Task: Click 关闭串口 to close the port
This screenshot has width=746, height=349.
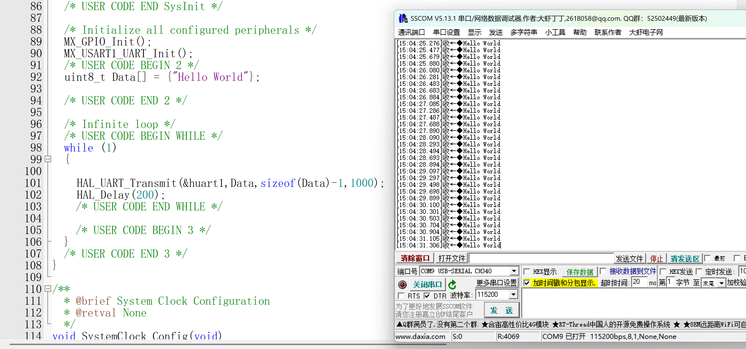Action: click(x=427, y=284)
